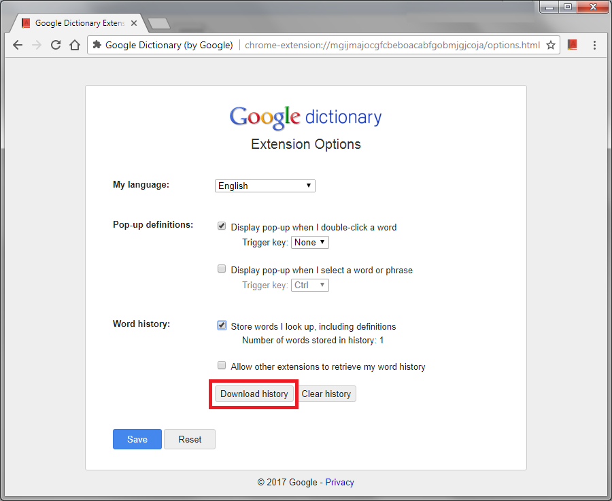Open a new tab with the new-tab button

pos(159,23)
